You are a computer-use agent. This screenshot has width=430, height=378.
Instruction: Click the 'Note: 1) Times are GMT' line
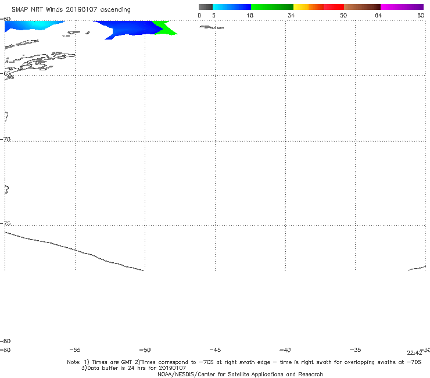[x=244, y=362]
